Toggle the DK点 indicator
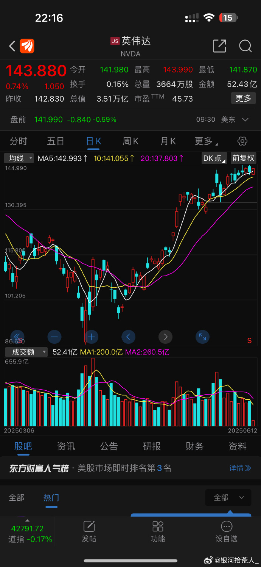The width and height of the screenshot is (261, 567). pos(214,158)
